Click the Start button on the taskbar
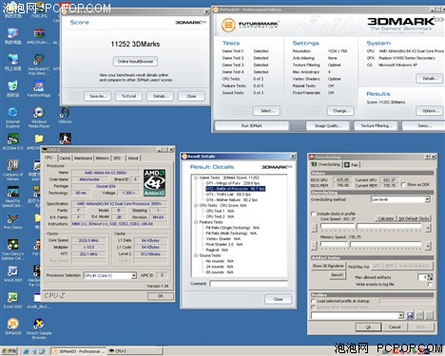The width and height of the screenshot is (445, 356). click(x=10, y=351)
